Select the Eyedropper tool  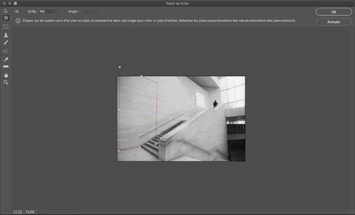(6, 60)
